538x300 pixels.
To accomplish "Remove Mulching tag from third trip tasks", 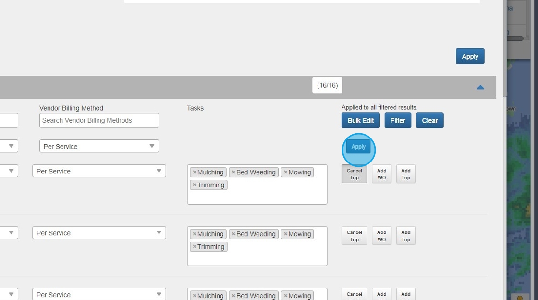I will (x=194, y=295).
